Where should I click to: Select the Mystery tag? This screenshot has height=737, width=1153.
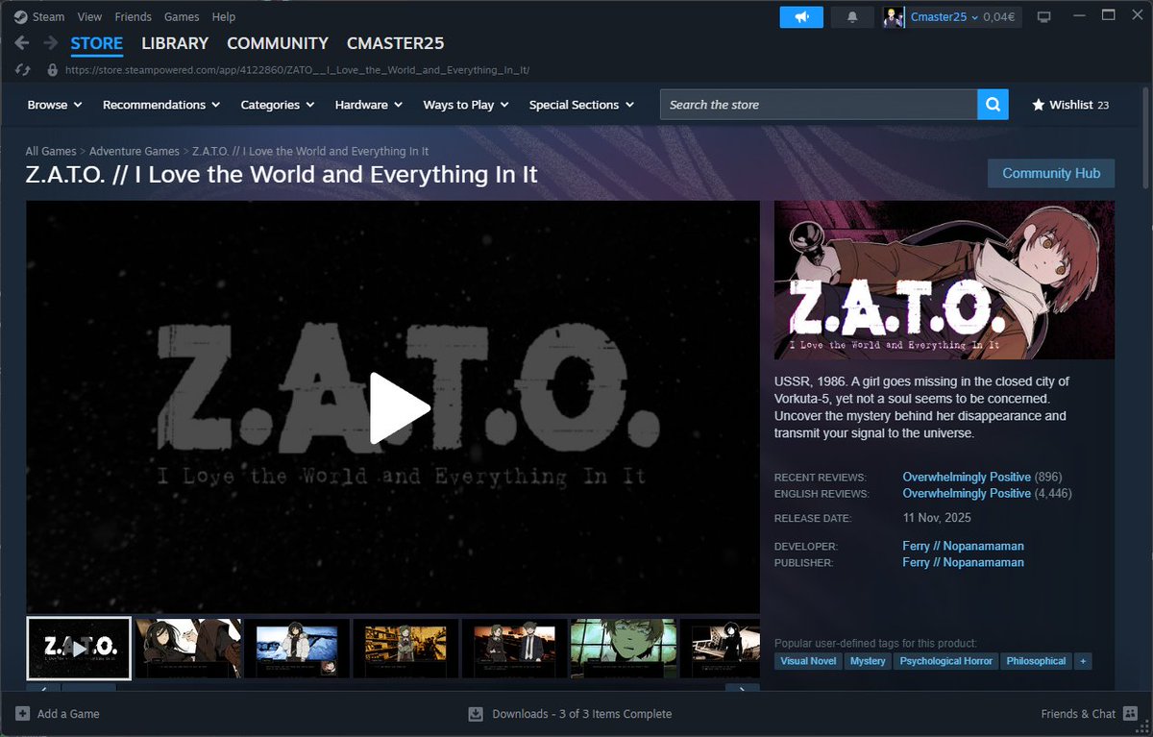868,661
